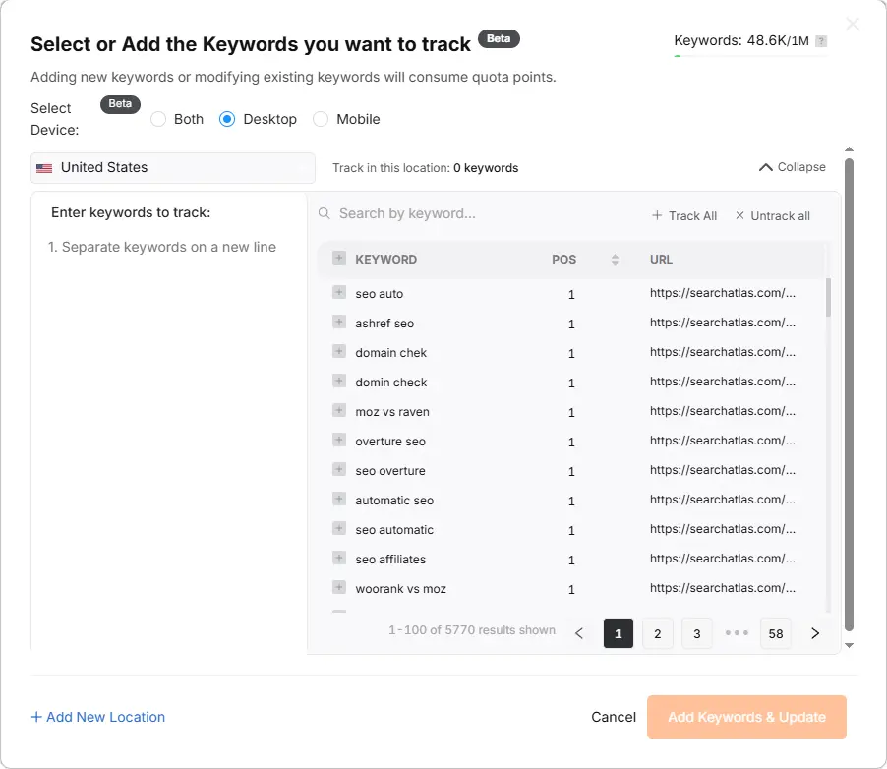This screenshot has height=769, width=887.
Task: Jump to results page 58
Action: pyautogui.click(x=775, y=633)
